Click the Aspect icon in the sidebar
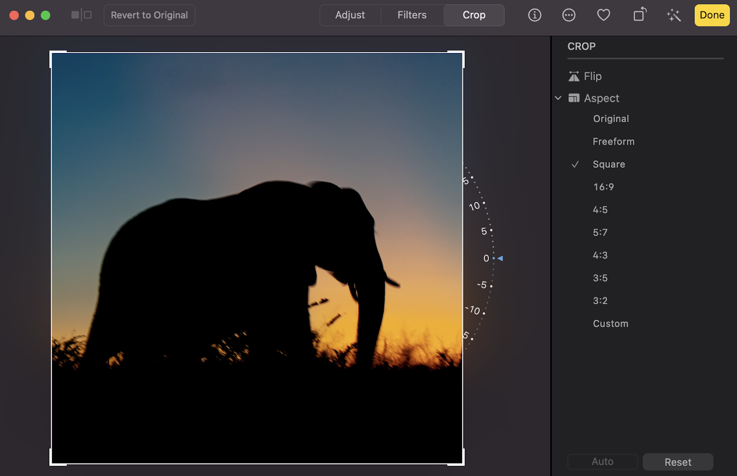The image size is (737, 476). (x=574, y=98)
